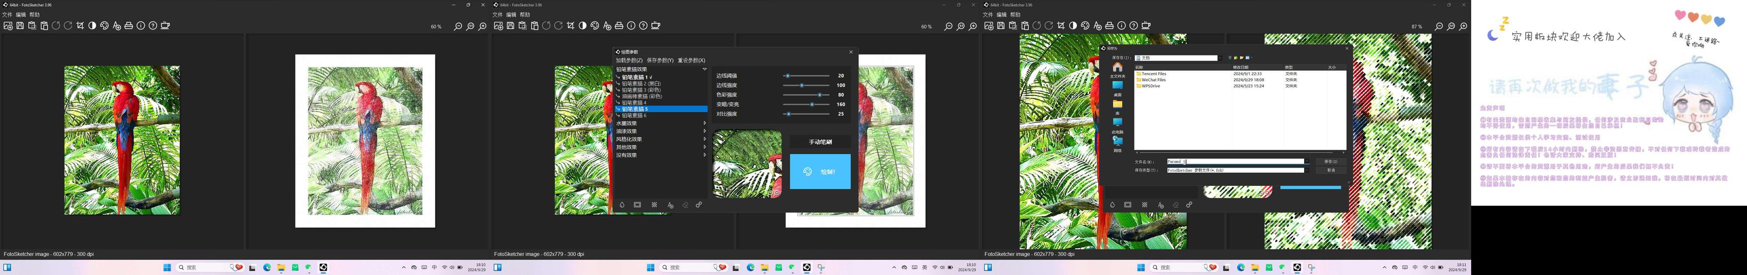Click the 保存(S) button in save dialog
The width and height of the screenshot is (1747, 275).
(x=1330, y=161)
